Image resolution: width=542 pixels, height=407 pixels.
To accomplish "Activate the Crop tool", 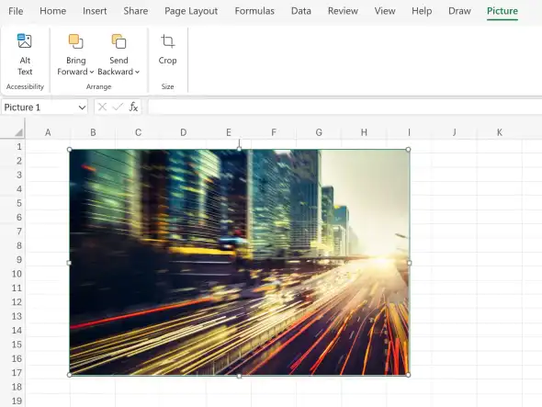I will (167, 49).
